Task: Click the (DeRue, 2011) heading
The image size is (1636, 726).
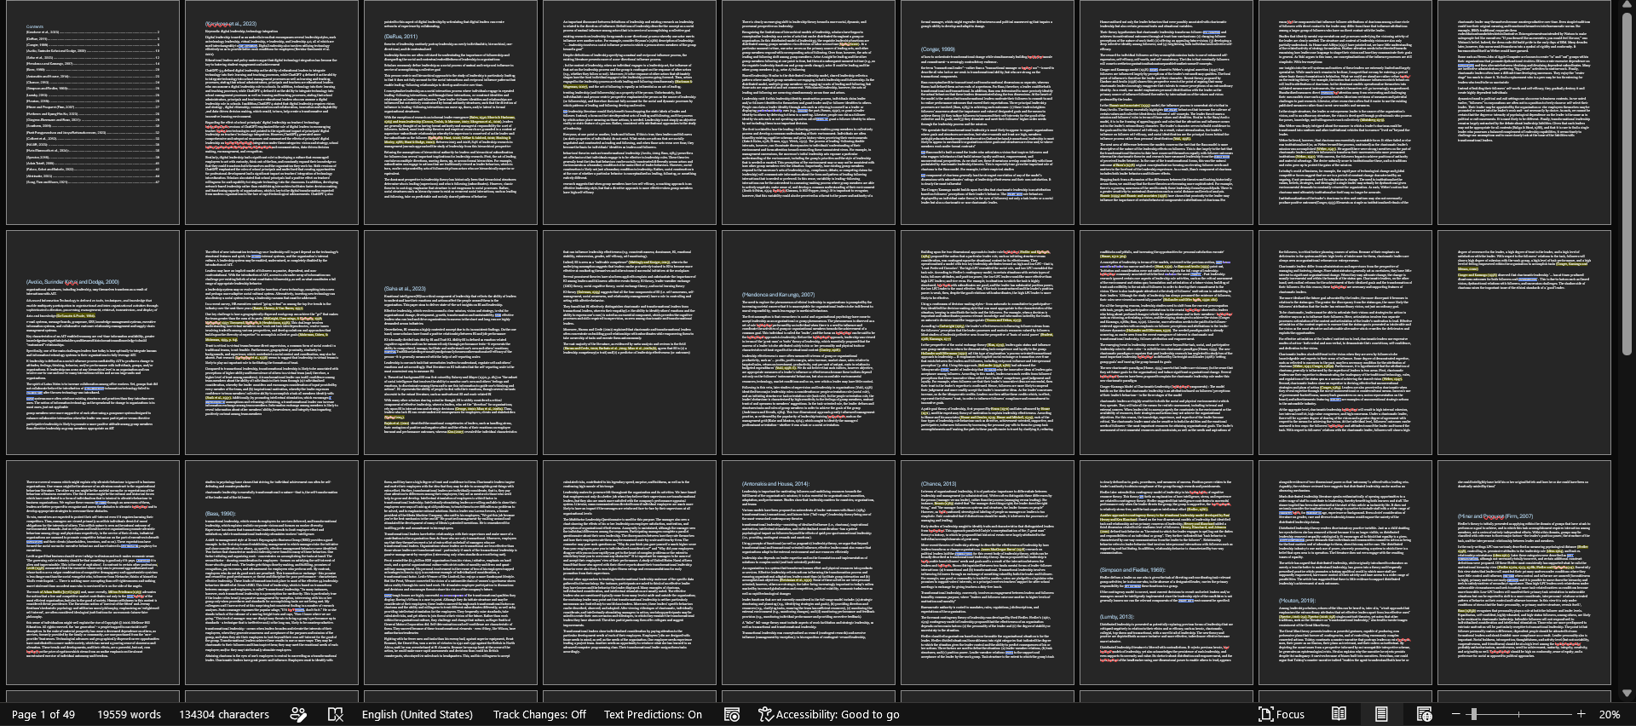Action: (x=400, y=37)
